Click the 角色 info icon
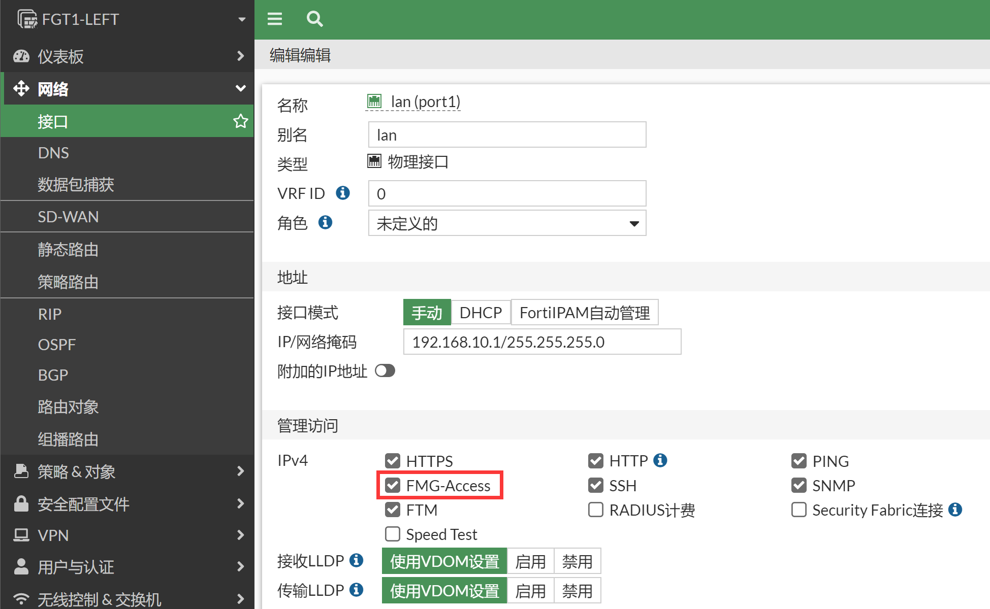The width and height of the screenshot is (990, 609). [325, 222]
